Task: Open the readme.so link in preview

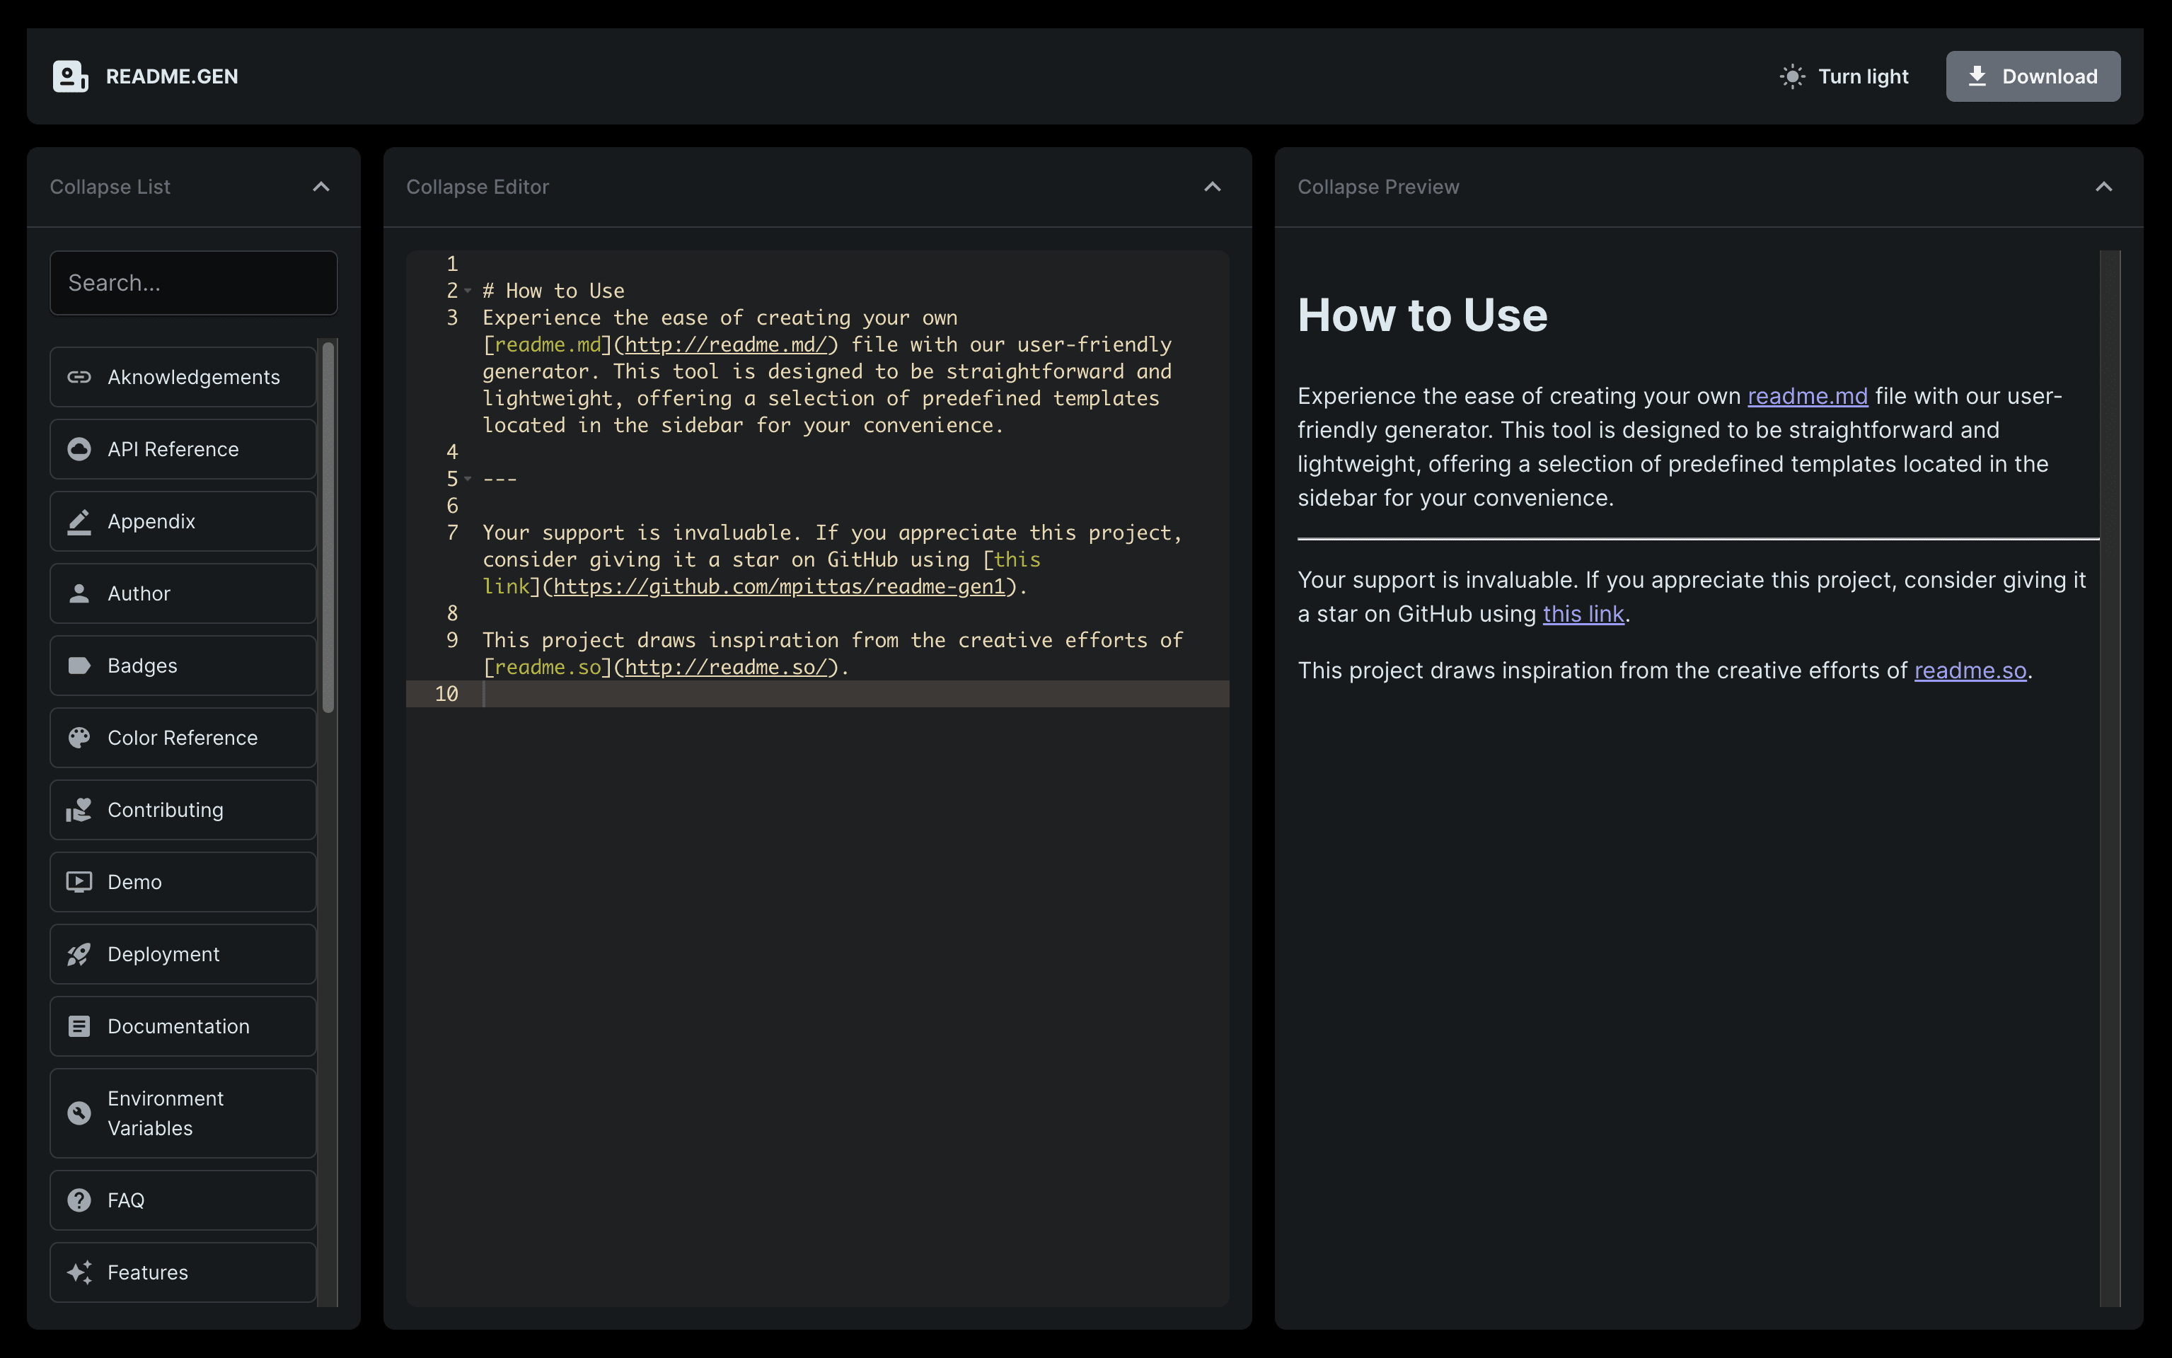Action: tap(1970, 671)
